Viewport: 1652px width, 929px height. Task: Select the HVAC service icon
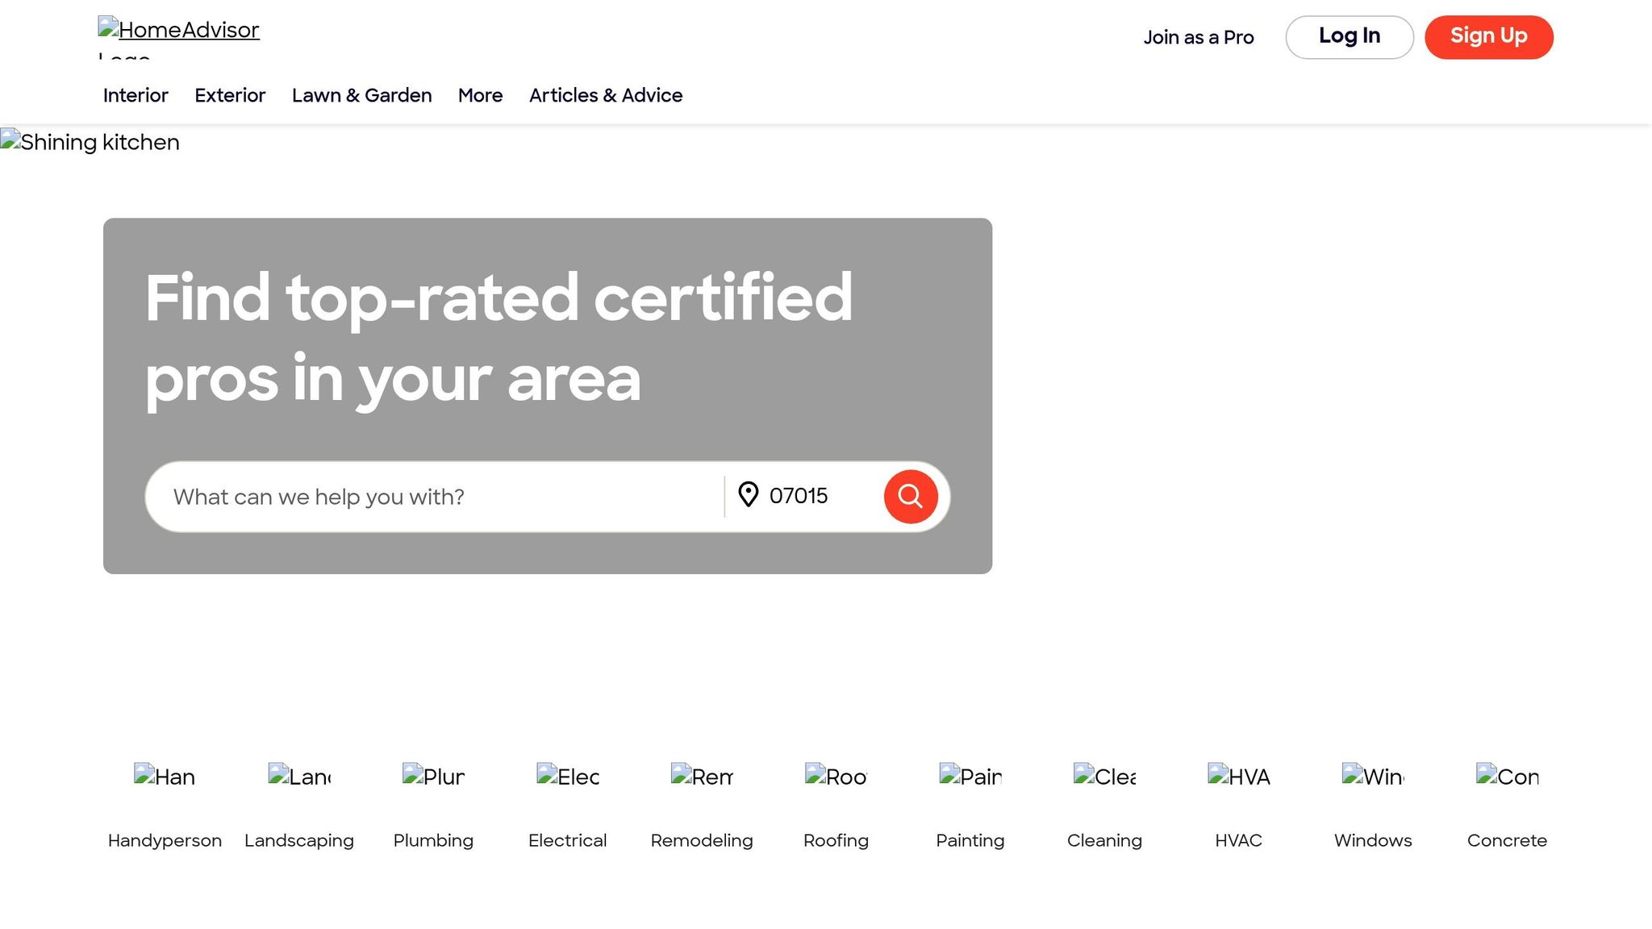click(x=1238, y=776)
